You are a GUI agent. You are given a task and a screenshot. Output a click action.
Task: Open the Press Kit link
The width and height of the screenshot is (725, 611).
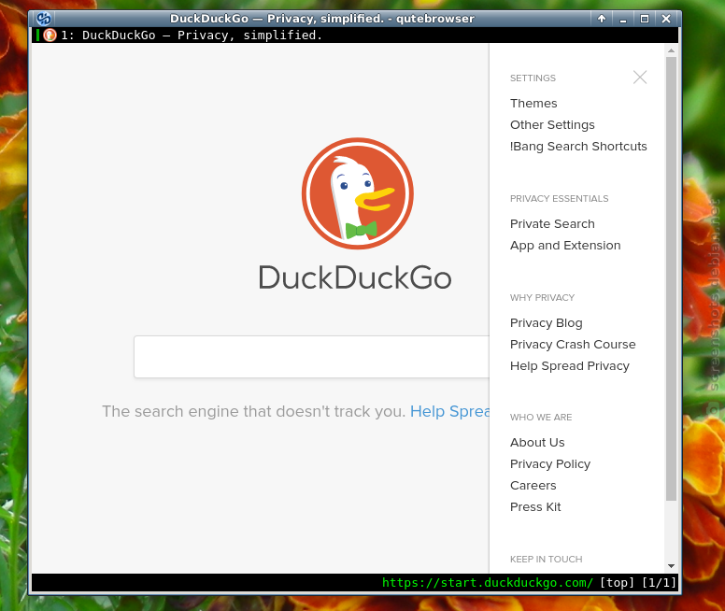535,507
